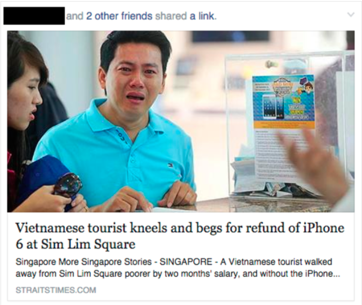Image resolution: width=362 pixels, height=305 pixels.
Task: Click the blue flyer in acrylic box
Action: [x=283, y=101]
